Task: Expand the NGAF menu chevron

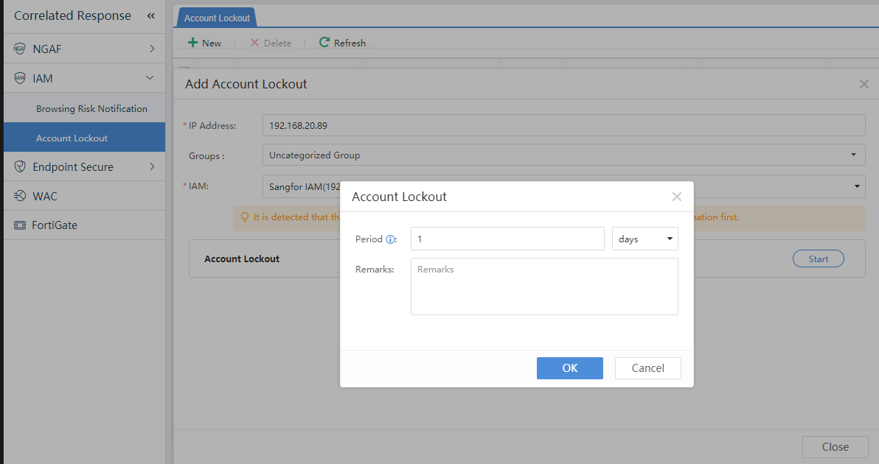Action: (151, 49)
